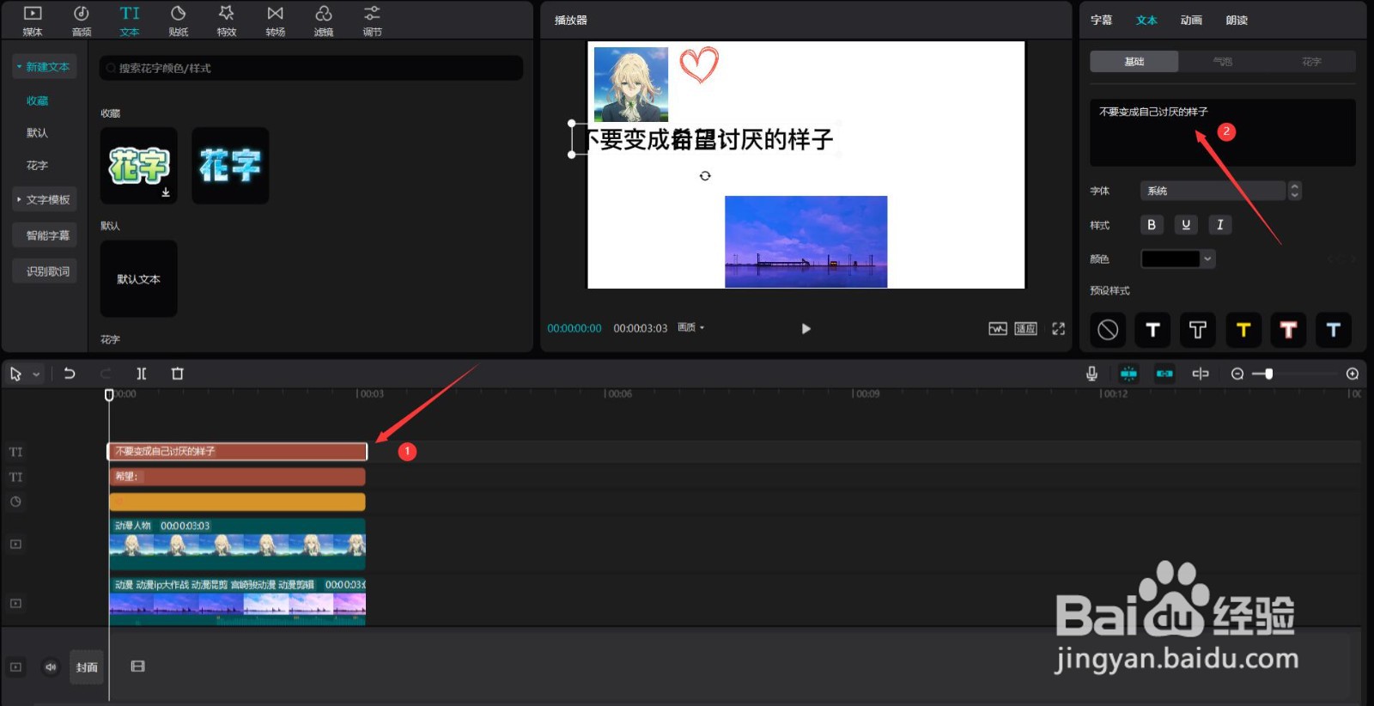Click the zoom out timeline icon

(1237, 374)
